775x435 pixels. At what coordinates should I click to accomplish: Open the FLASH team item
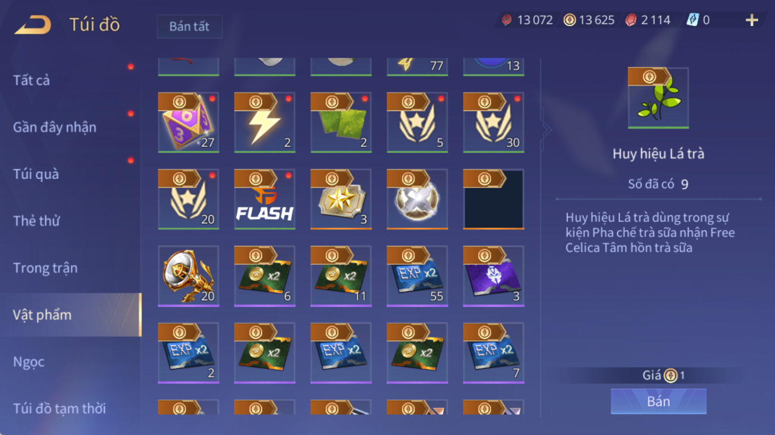coord(265,199)
